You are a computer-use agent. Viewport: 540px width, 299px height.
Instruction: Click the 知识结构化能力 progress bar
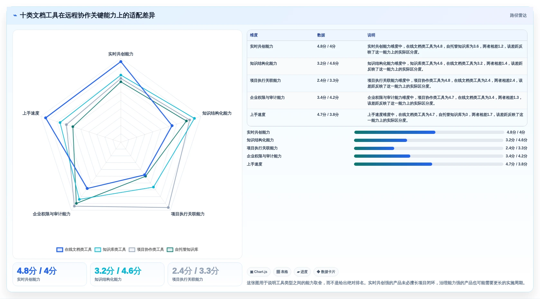click(x=428, y=140)
